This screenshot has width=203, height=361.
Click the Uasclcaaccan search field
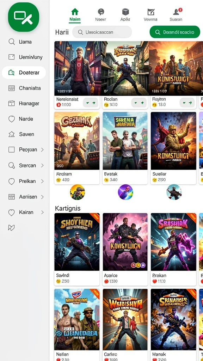[x=102, y=32]
